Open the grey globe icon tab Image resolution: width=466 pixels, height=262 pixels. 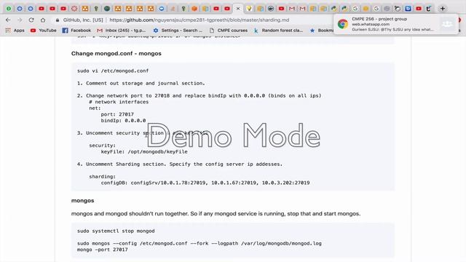387,9
